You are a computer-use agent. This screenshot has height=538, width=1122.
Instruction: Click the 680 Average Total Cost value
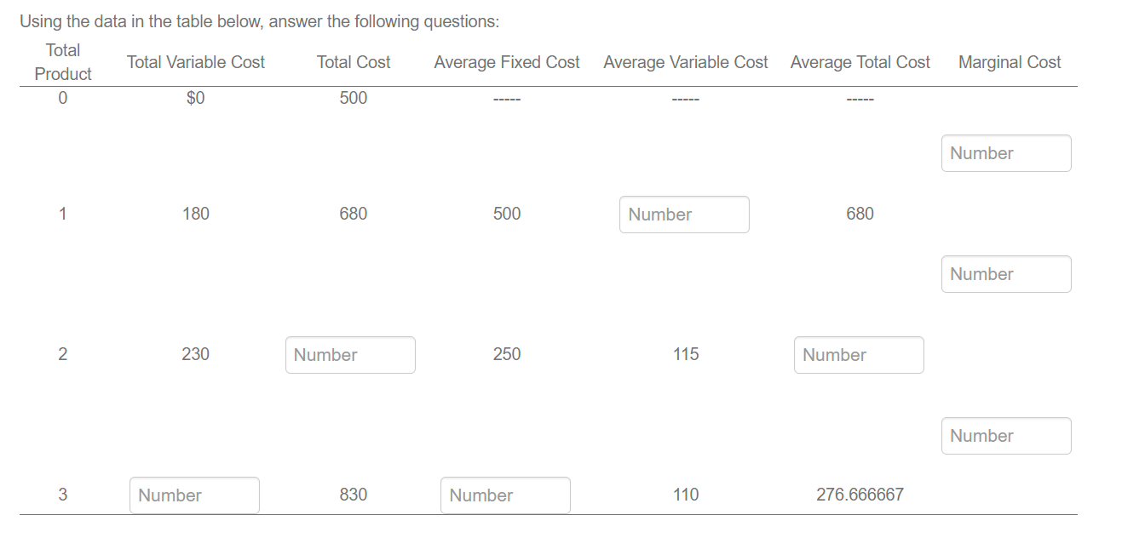click(860, 213)
